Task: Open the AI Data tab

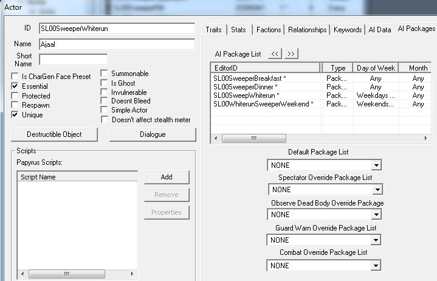Action: click(380, 30)
